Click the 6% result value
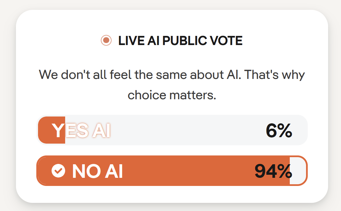 [279, 131]
